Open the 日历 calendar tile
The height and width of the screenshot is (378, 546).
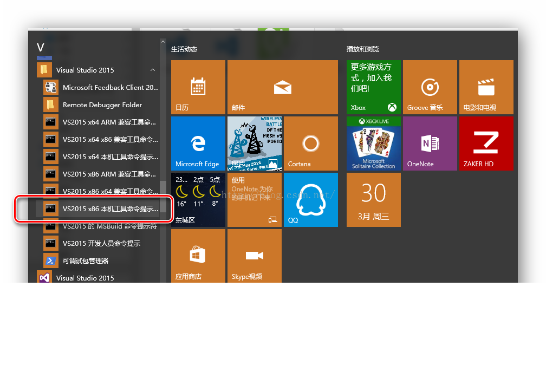tap(198, 87)
